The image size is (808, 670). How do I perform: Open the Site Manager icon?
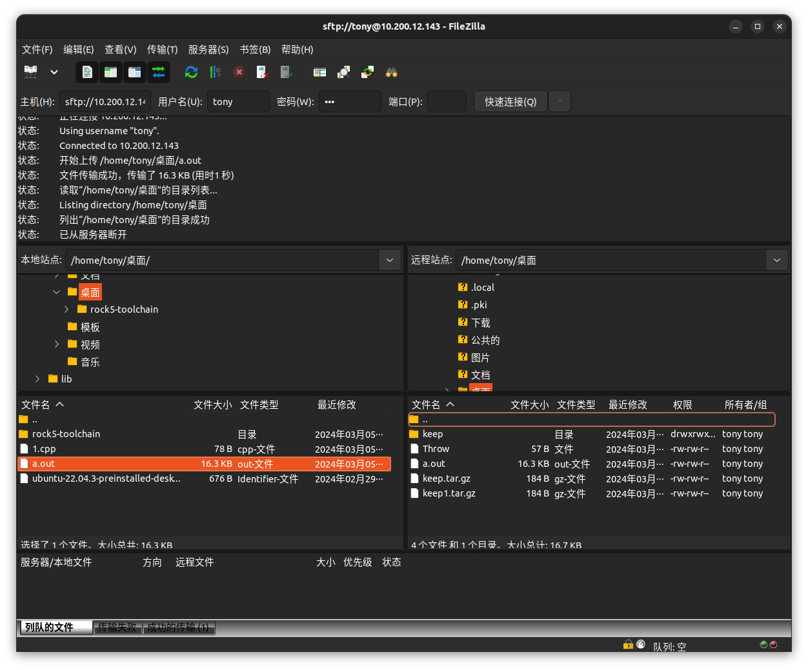(31, 72)
